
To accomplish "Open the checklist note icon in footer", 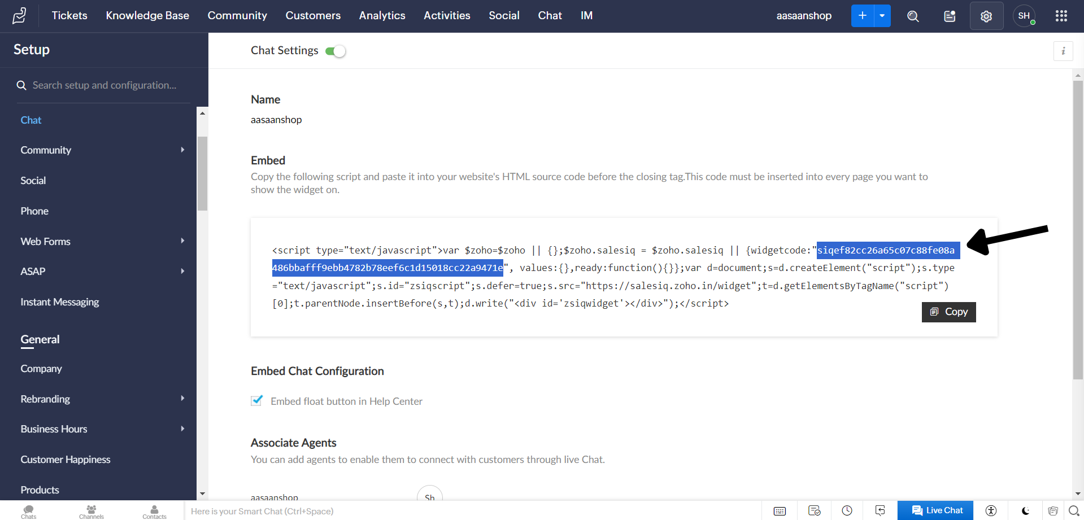I will (814, 511).
